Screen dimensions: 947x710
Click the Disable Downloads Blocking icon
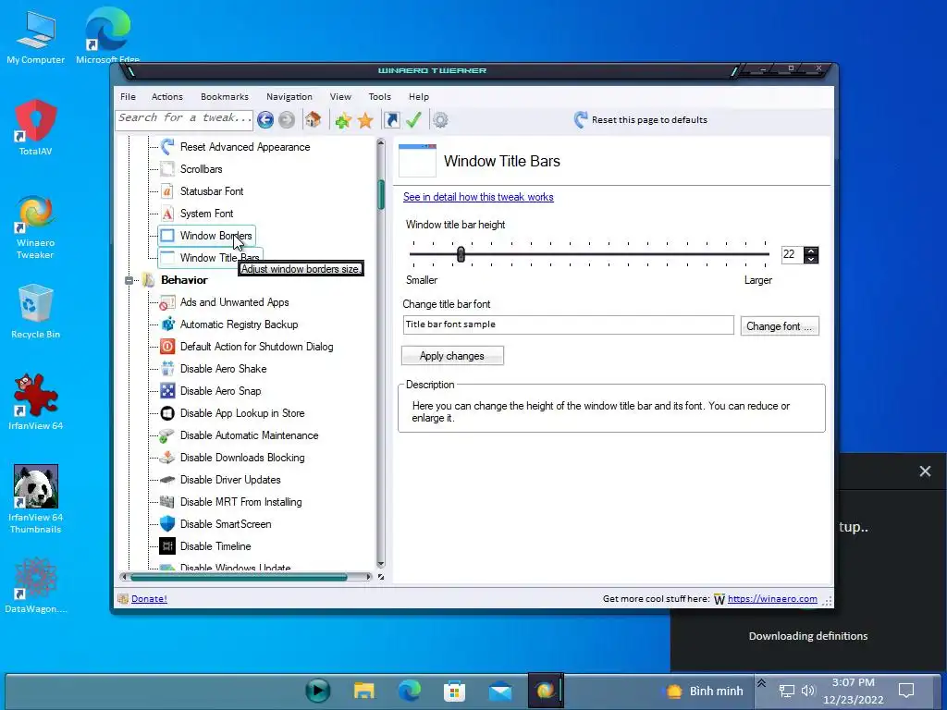pyautogui.click(x=167, y=458)
